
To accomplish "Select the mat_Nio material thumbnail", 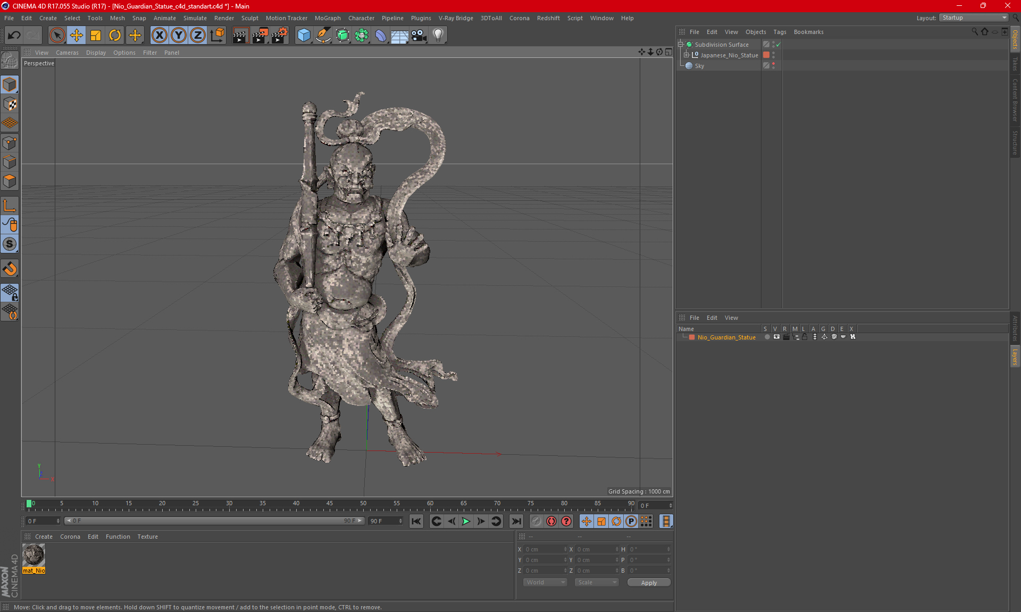I will [34, 556].
